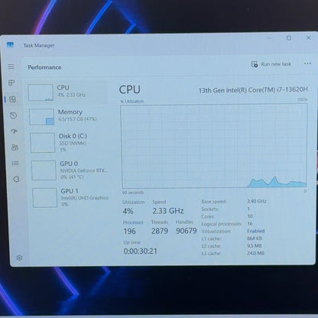Select the Memory performance item

[x=68, y=117]
